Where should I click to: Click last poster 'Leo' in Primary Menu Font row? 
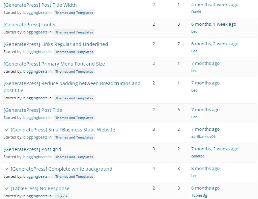pyautogui.click(x=194, y=71)
